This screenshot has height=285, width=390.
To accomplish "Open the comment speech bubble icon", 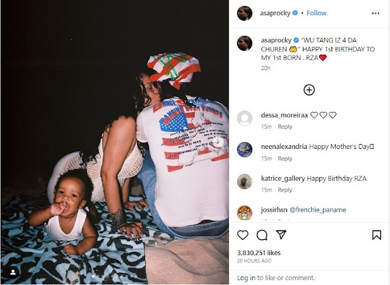I will [x=262, y=235].
